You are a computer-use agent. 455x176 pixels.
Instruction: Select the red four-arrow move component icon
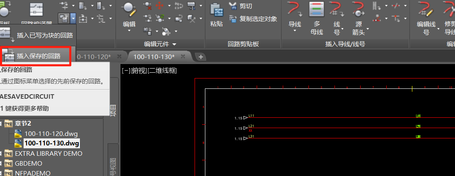pyautogui.click(x=159, y=5)
